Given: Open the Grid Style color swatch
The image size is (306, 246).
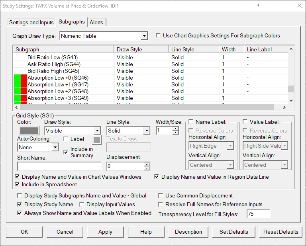Looking at the screenshot, I should point(29,131).
